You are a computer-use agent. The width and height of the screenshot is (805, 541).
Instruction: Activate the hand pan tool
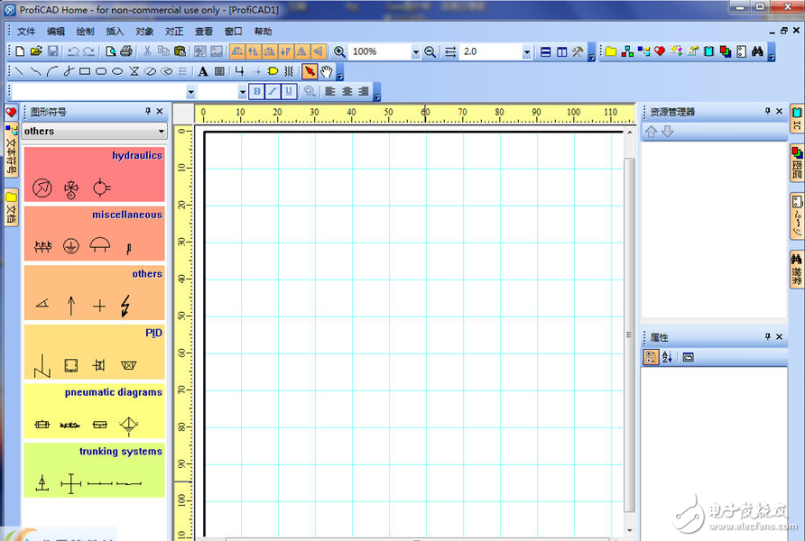pyautogui.click(x=326, y=71)
